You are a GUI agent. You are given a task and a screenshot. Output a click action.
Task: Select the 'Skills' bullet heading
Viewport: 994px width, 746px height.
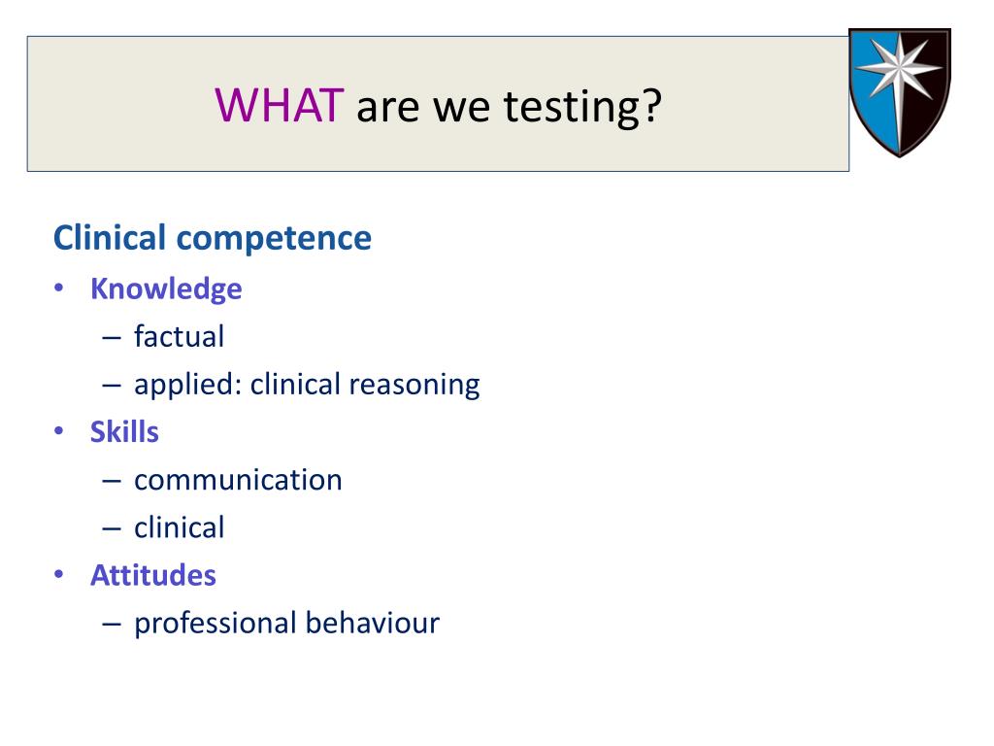coord(124,432)
